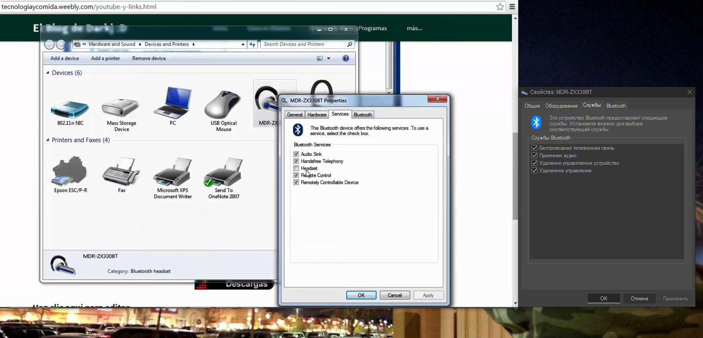
Task: Click Bluetooth logo in Russian properties window
Action: pos(536,122)
